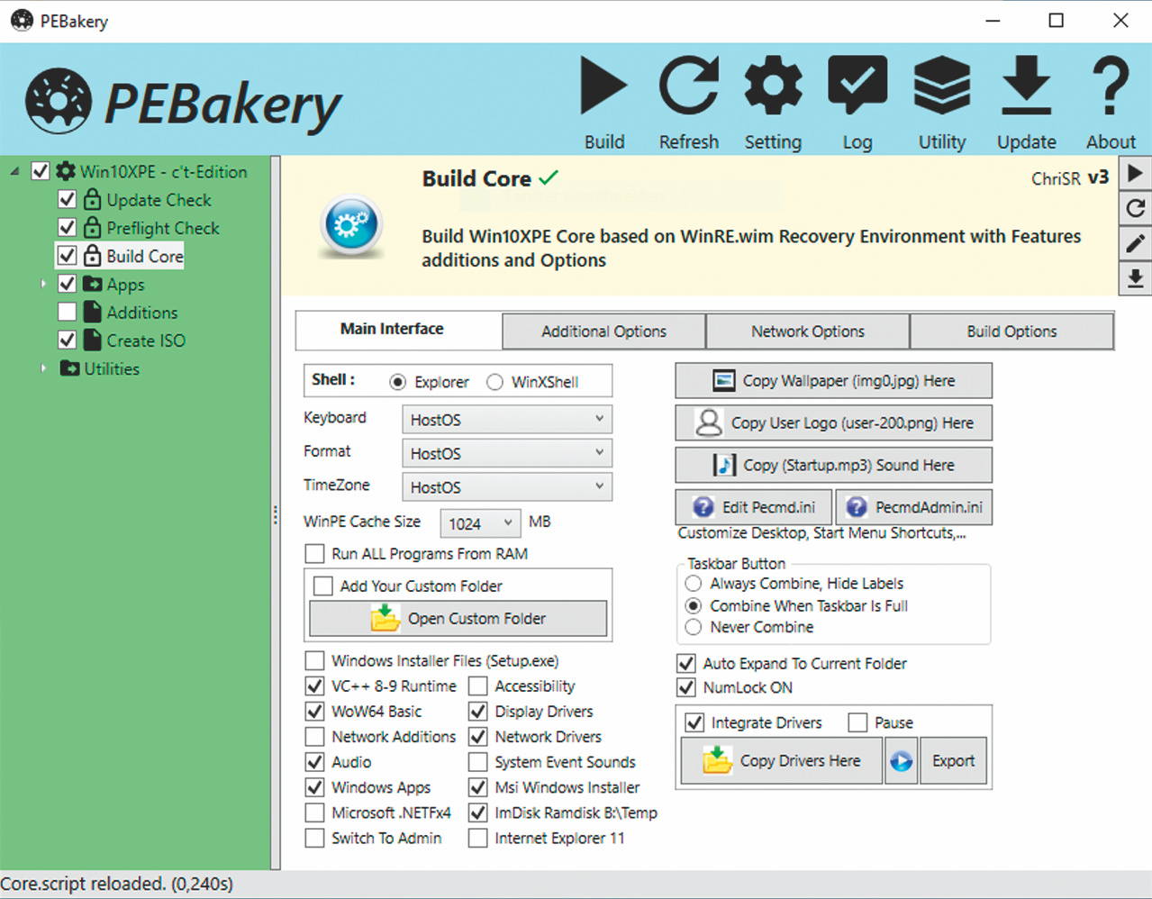Run this script using the small play icon

pos(1136,173)
